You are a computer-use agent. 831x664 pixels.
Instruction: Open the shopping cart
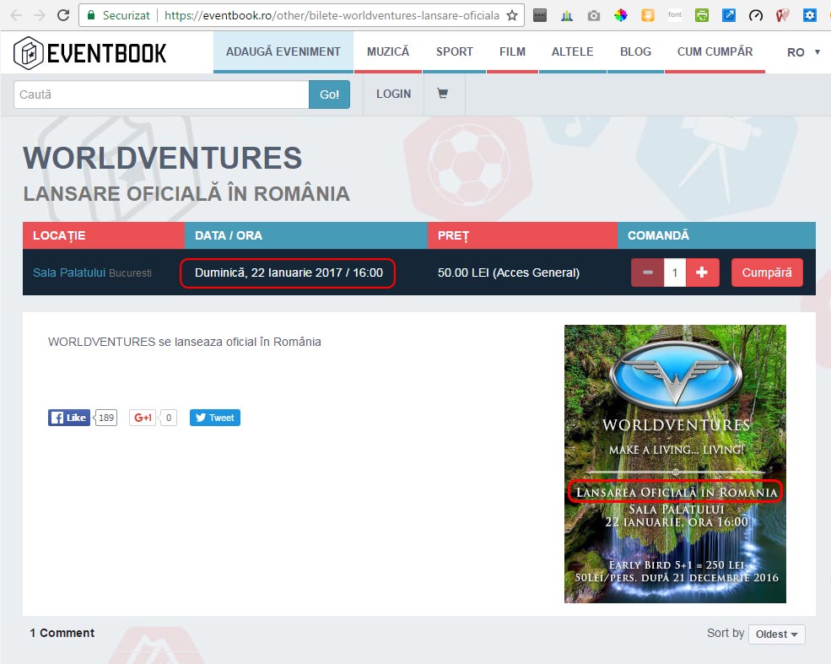pyautogui.click(x=443, y=94)
